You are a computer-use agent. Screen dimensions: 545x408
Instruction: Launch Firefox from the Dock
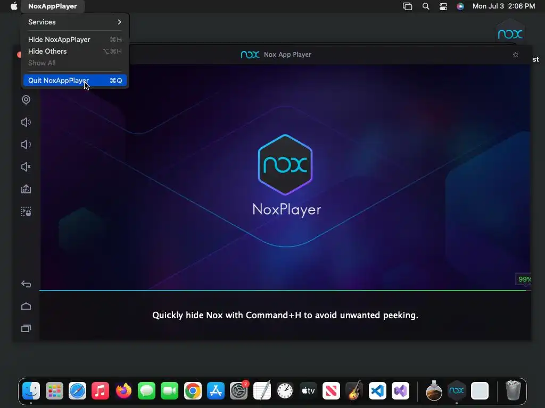click(123, 390)
